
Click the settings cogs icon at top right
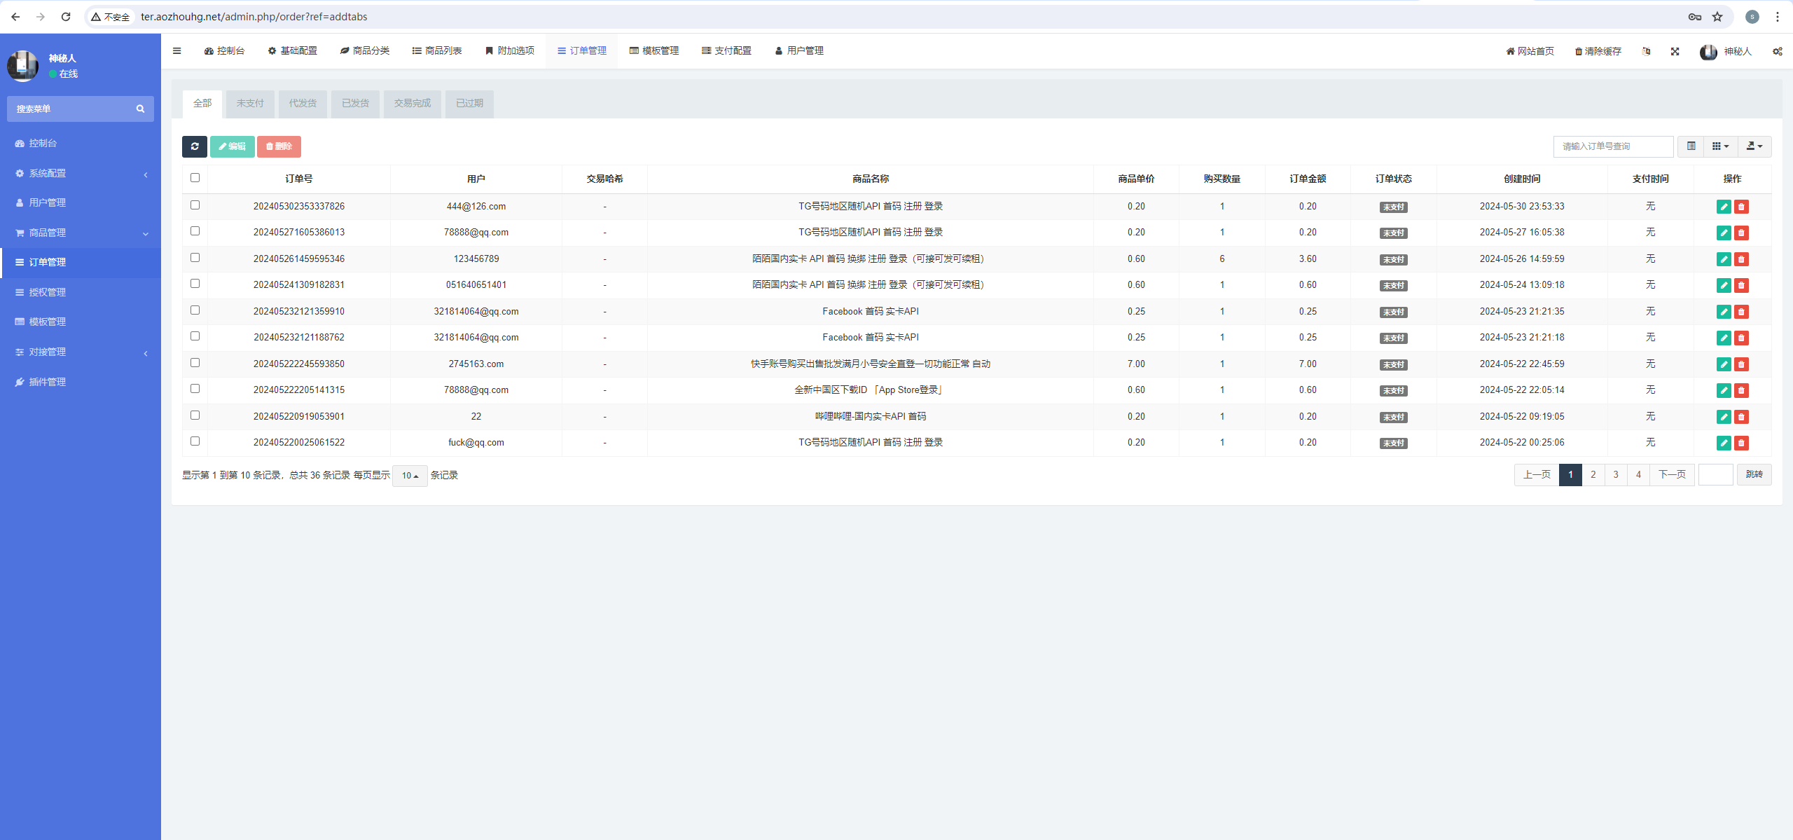[x=1777, y=51]
